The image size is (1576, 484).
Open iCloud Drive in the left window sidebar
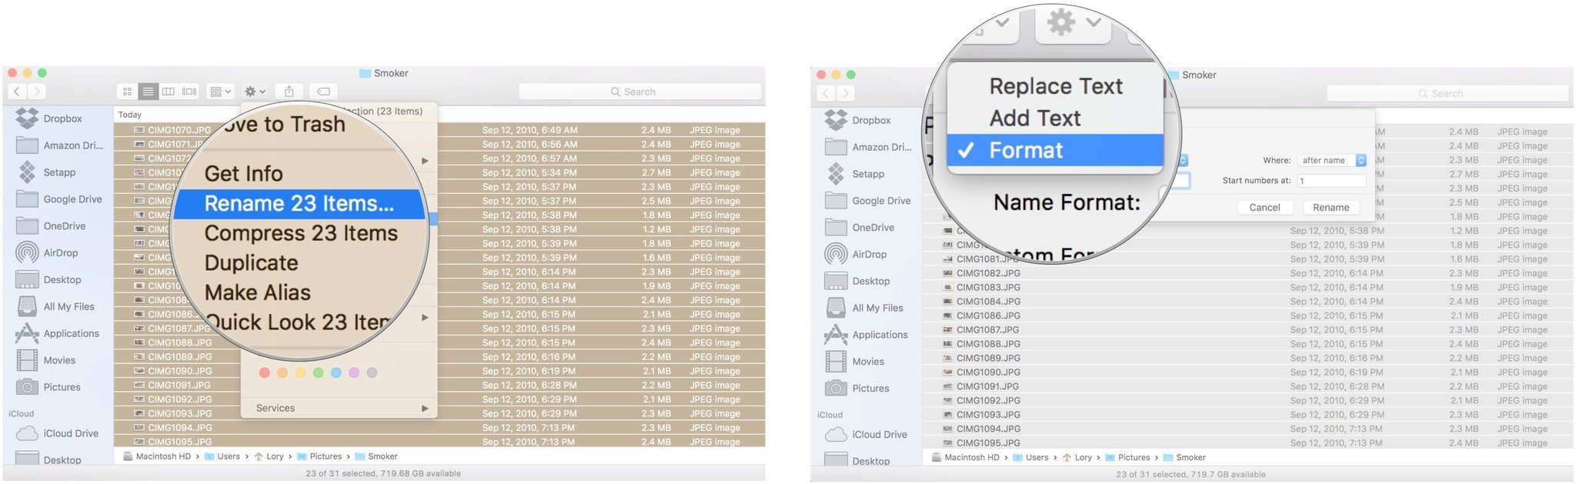[x=58, y=433]
